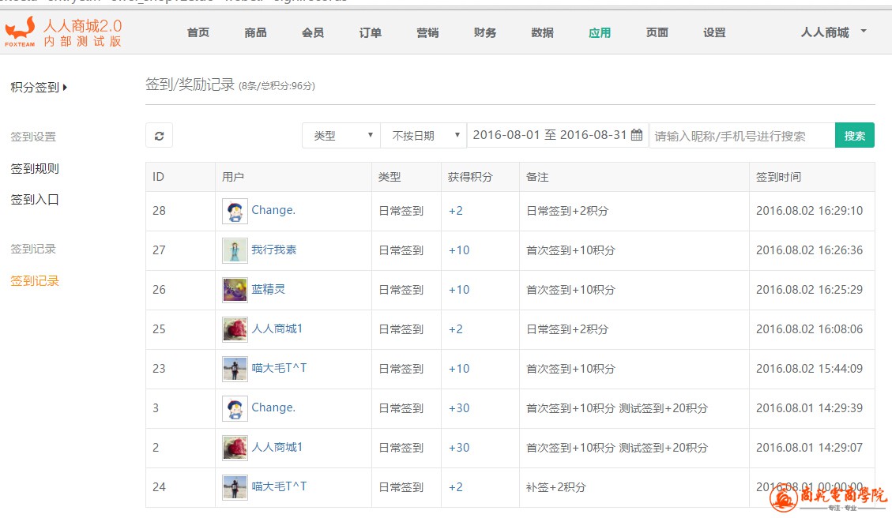Click the calendar icon in date range
This screenshot has width=892, height=518.
click(x=637, y=135)
